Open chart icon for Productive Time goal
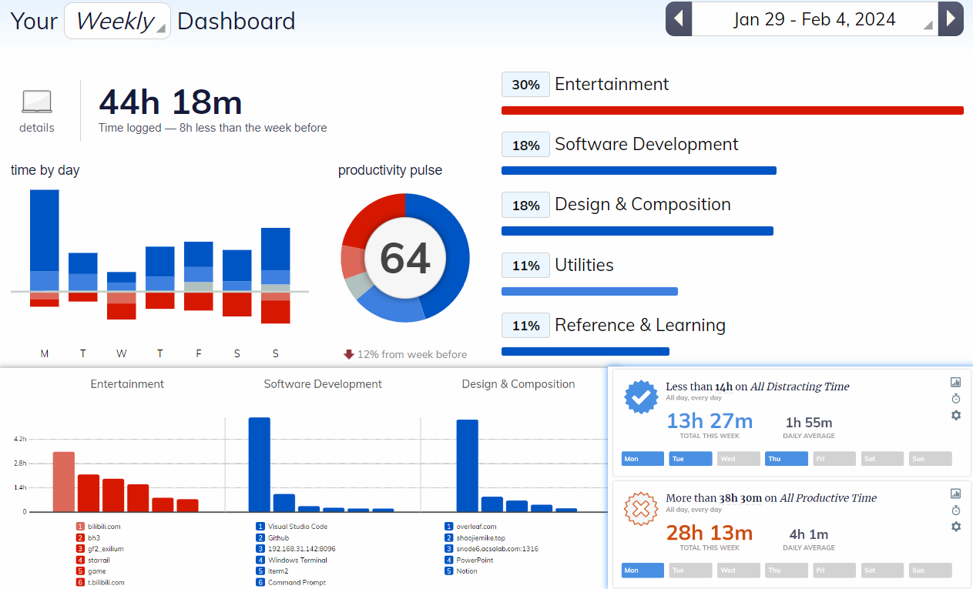Screen dimensions: 973x589 pos(956,494)
